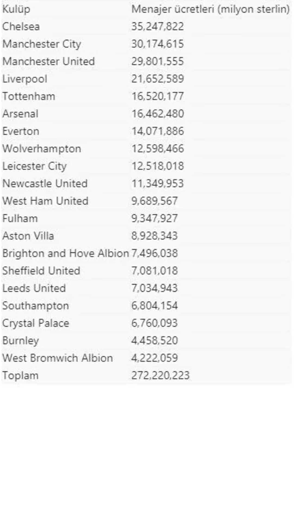The height and width of the screenshot is (523, 294).
Task: Select the Manchester United row label
Action: 48,62
